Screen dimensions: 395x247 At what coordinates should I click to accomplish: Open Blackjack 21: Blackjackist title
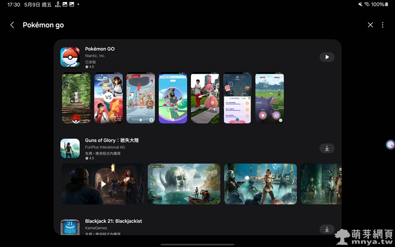(113, 221)
